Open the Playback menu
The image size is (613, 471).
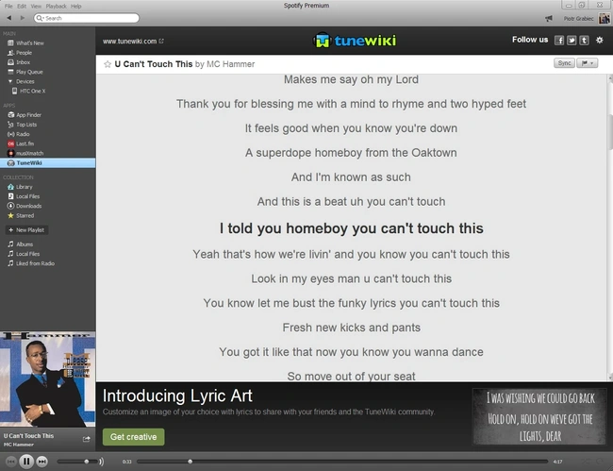pos(56,7)
